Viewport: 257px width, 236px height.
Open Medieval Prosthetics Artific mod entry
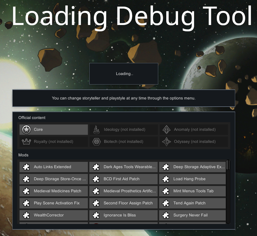(x=123, y=191)
